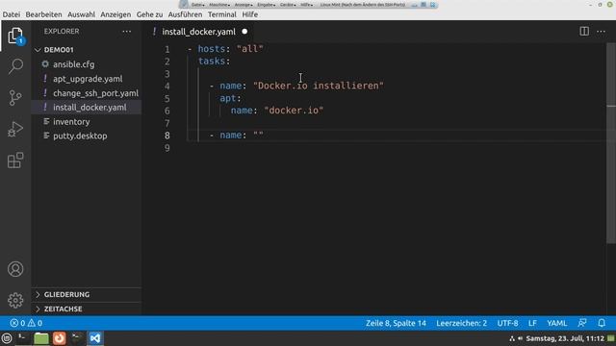This screenshot has height=346, width=616.
Task: Click the network icon in system tray
Action: (x=512, y=338)
